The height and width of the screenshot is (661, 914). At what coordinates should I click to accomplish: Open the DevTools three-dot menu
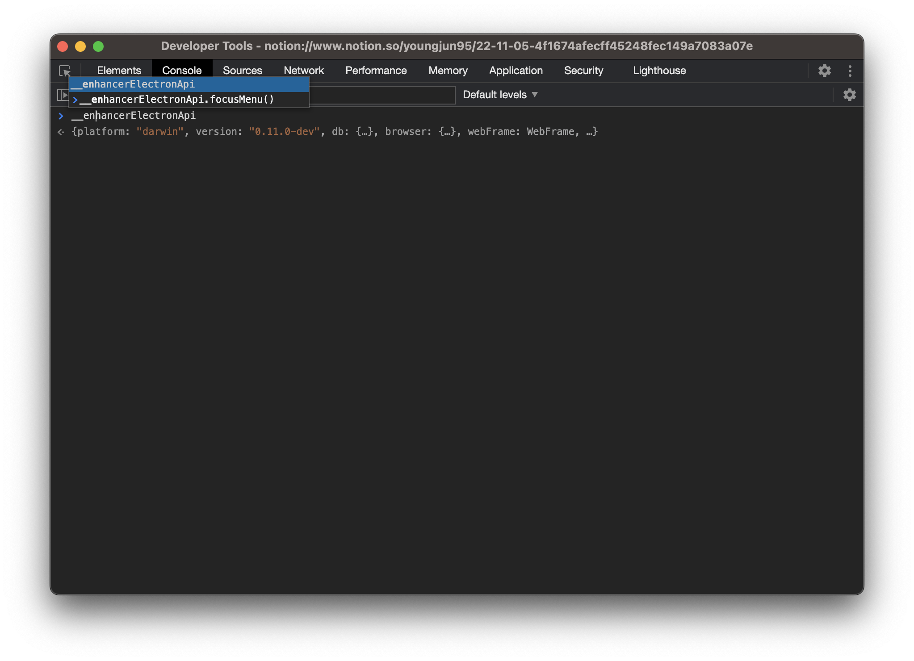click(850, 71)
